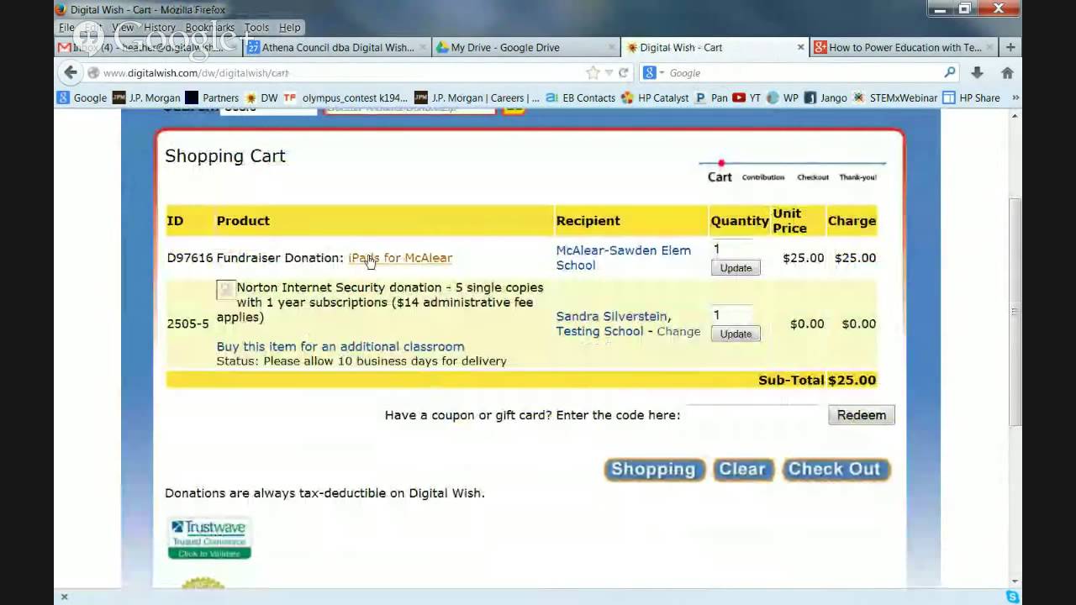
Task: Click Change next to Testing School
Action: [678, 331]
